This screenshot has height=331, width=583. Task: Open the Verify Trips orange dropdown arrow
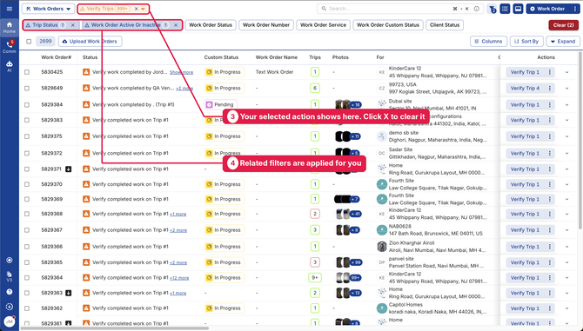(144, 9)
